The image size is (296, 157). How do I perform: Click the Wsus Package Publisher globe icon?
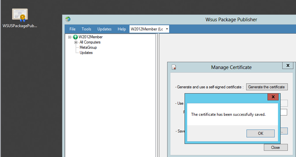coord(68,19)
